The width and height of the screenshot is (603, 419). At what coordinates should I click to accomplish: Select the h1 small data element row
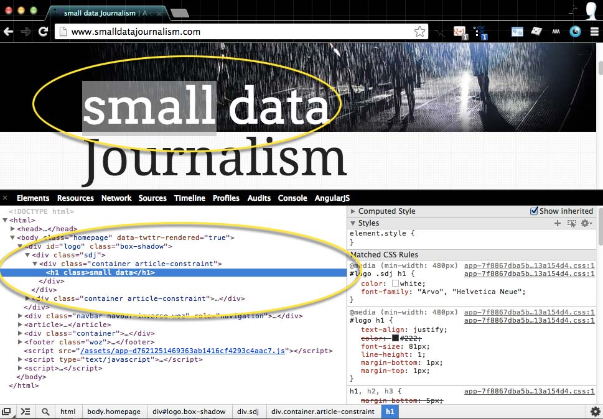pyautogui.click(x=174, y=273)
